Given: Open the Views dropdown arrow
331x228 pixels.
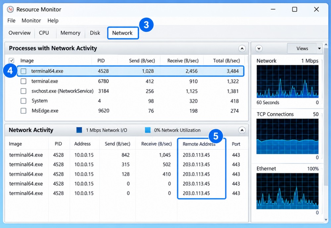Looking at the screenshot, I should pyautogui.click(x=319, y=49).
